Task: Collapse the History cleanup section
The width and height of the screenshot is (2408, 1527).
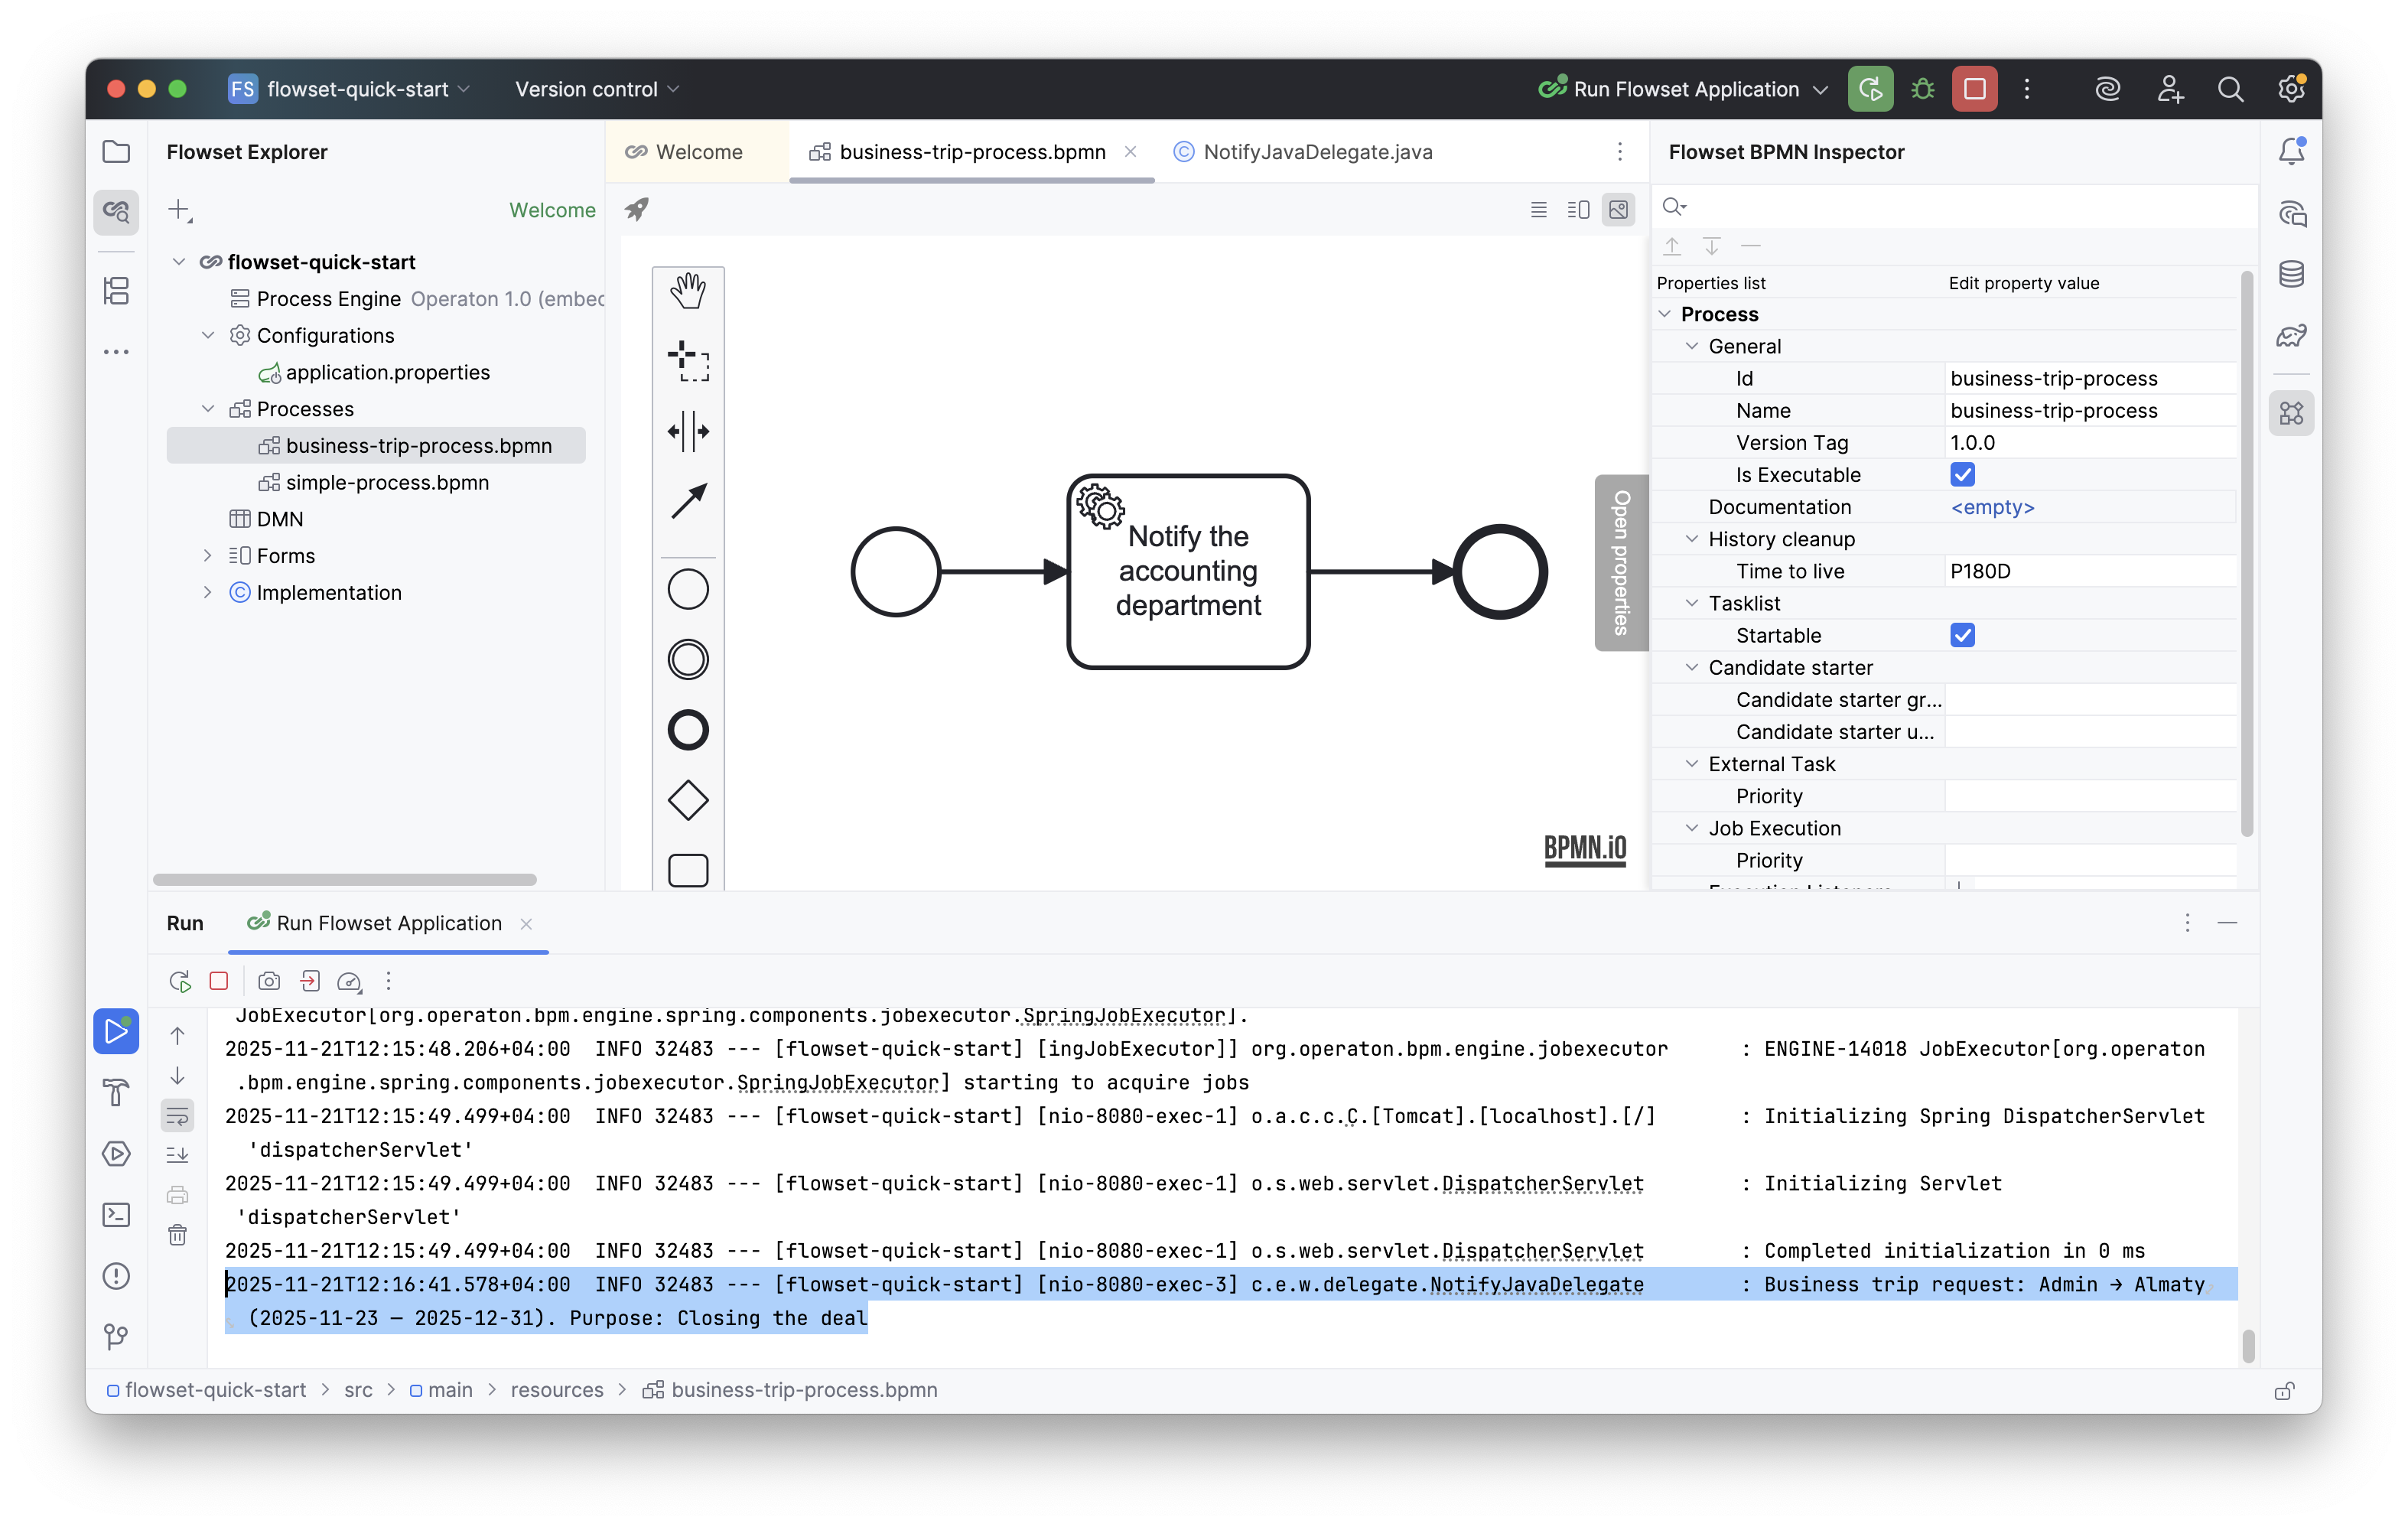Action: tap(1692, 539)
